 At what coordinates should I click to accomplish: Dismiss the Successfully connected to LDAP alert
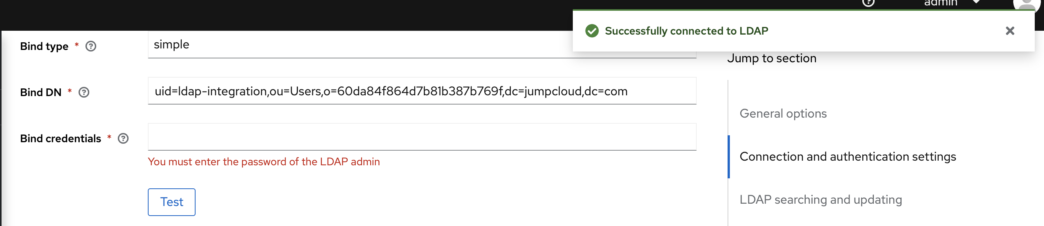point(1010,30)
